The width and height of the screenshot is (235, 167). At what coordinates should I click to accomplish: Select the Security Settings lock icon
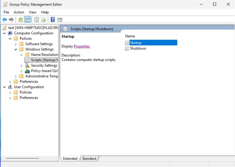point(27,65)
